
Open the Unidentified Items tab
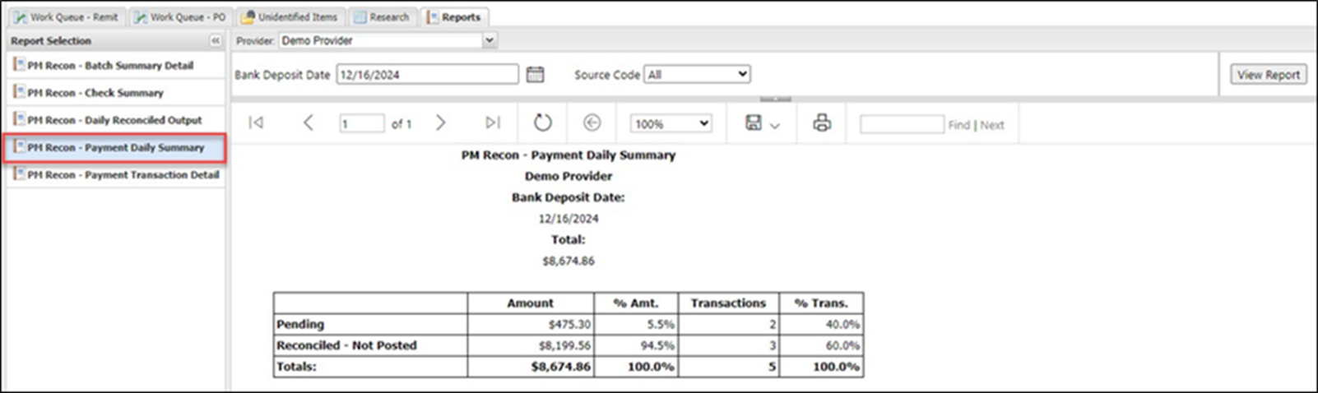pos(290,17)
